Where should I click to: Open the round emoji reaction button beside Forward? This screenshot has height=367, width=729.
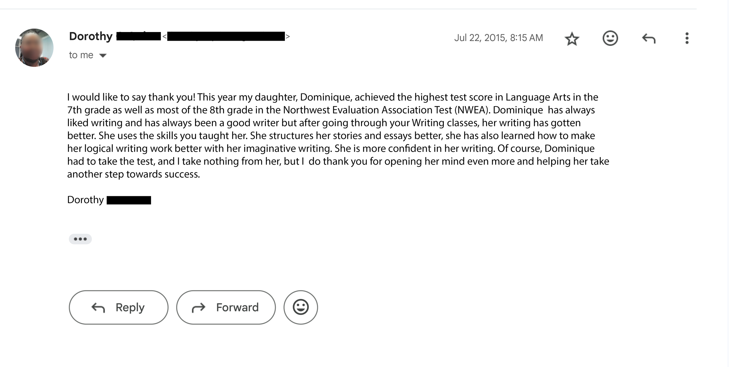pyautogui.click(x=301, y=307)
